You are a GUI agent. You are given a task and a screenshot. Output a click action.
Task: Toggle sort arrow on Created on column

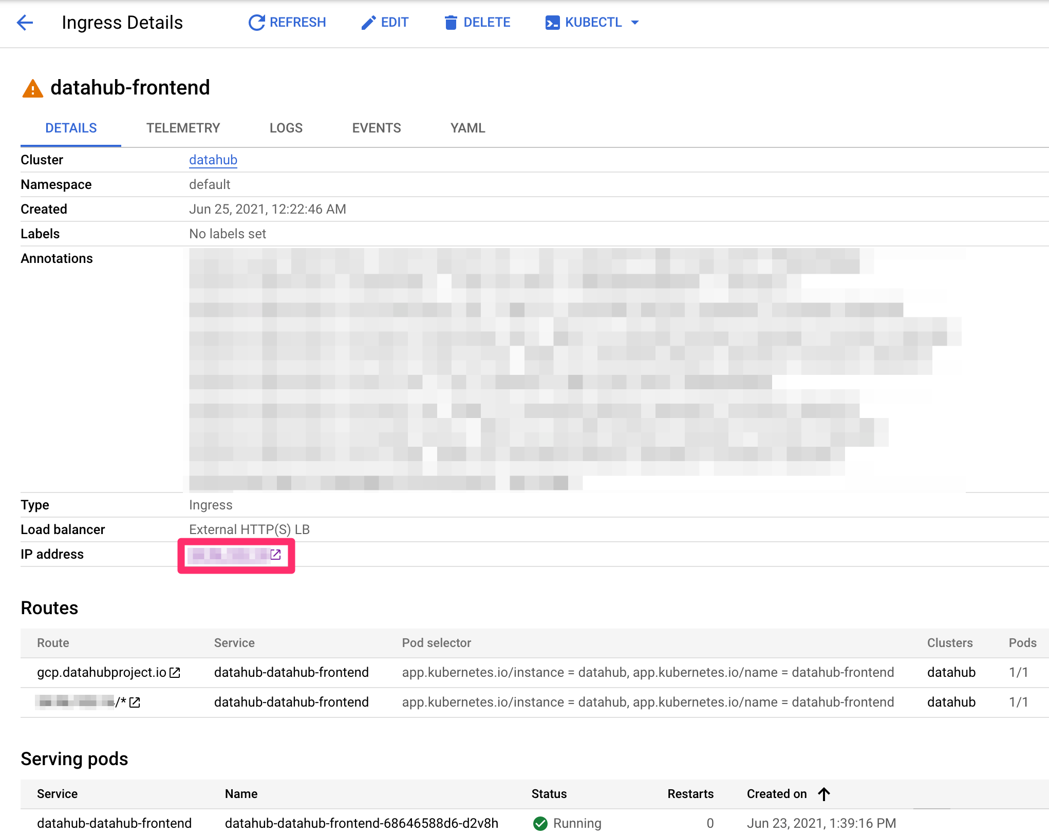click(x=824, y=794)
